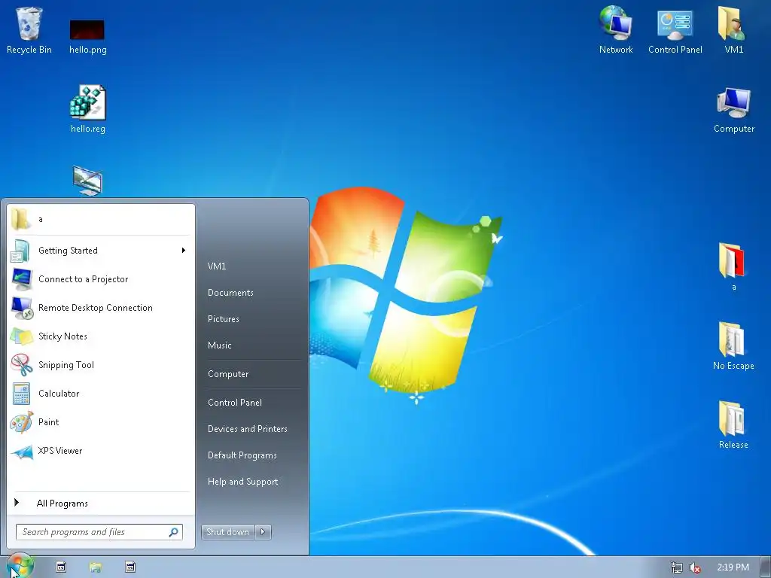The image size is (771, 578).
Task: Select Computer icon on the desktop
Action: [x=733, y=110]
